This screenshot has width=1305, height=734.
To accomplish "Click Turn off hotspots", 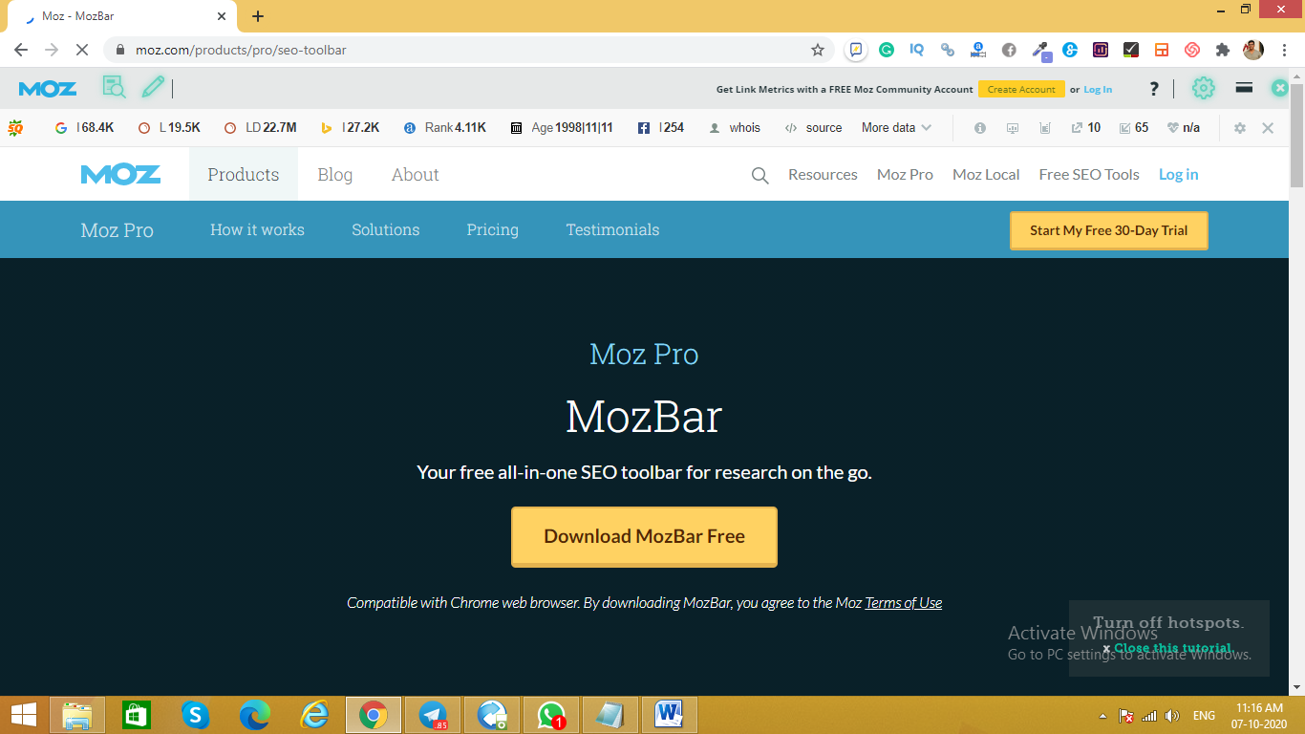I will coord(1168,622).
